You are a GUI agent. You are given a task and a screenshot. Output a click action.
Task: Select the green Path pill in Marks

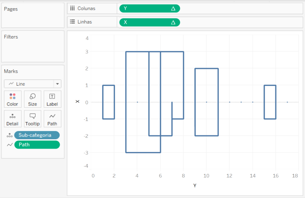[37, 145]
